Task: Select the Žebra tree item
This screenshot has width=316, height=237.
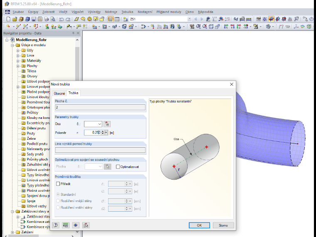Action: (31, 138)
